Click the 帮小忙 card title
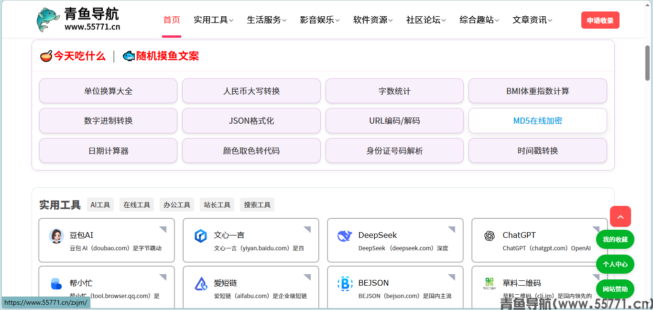This screenshot has height=310, width=653. [x=81, y=283]
